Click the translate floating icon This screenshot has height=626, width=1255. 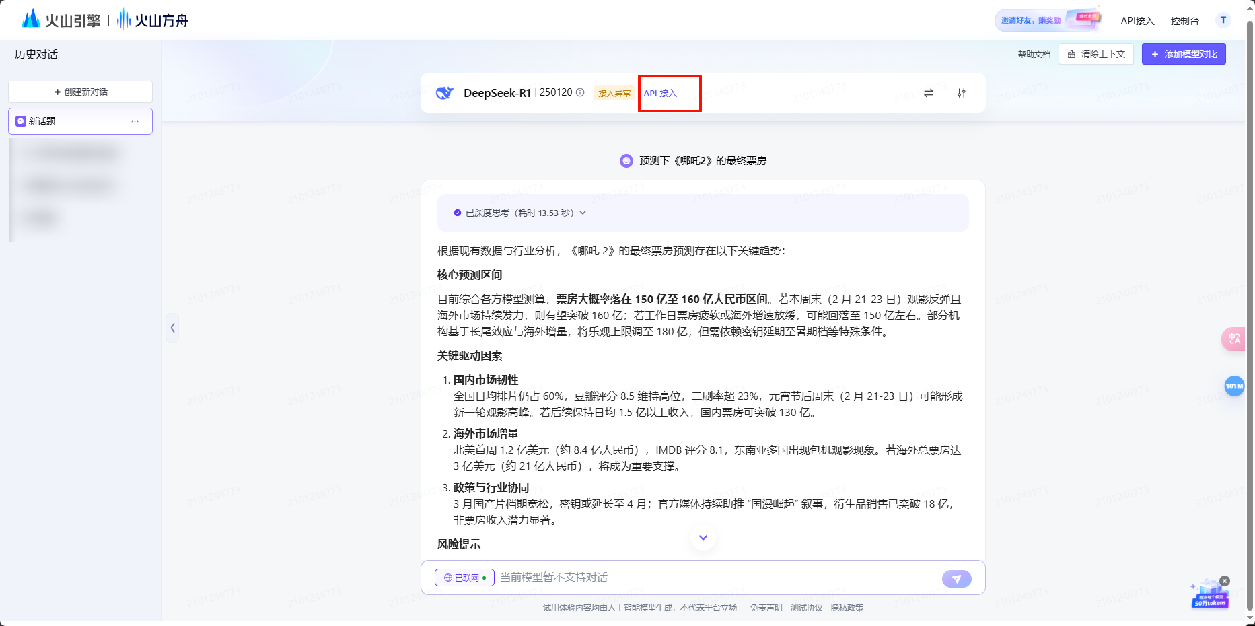(1234, 339)
